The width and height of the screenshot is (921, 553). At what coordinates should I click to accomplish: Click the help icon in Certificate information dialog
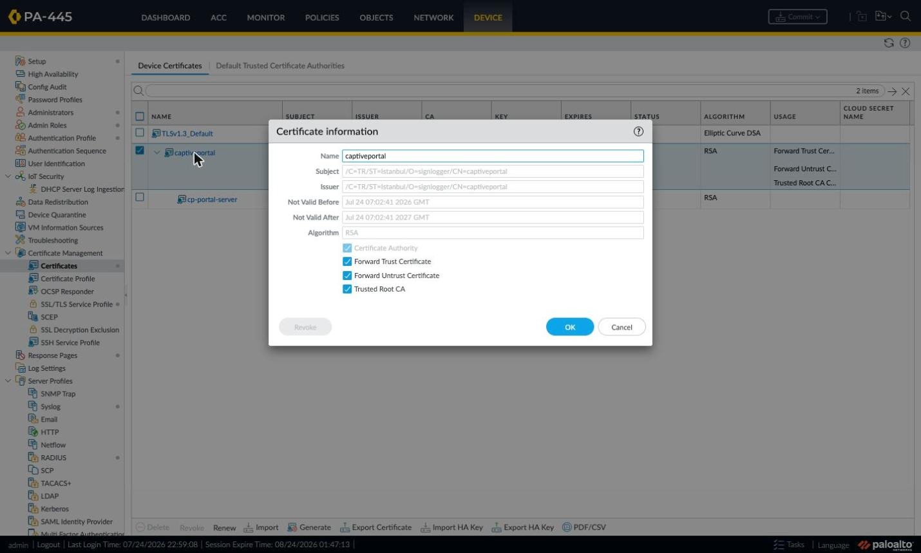click(x=638, y=131)
